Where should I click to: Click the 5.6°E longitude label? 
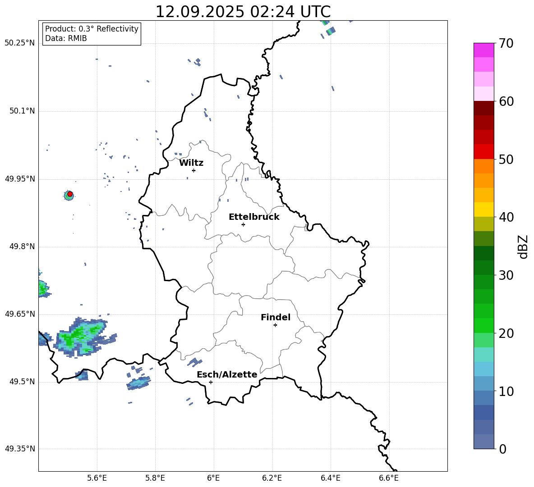(97, 478)
